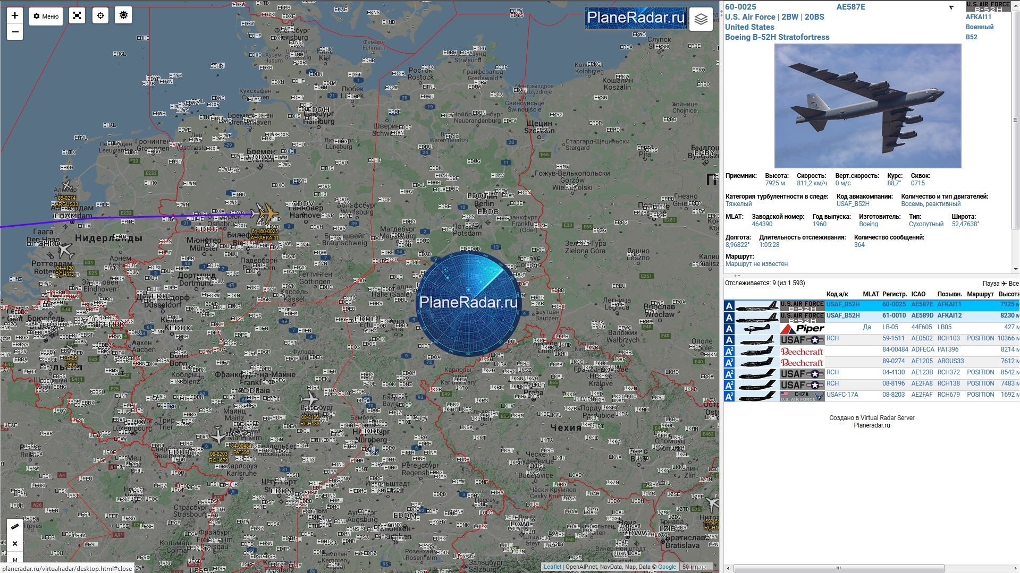Click wake category A icon in RCH103 row

tap(729, 340)
